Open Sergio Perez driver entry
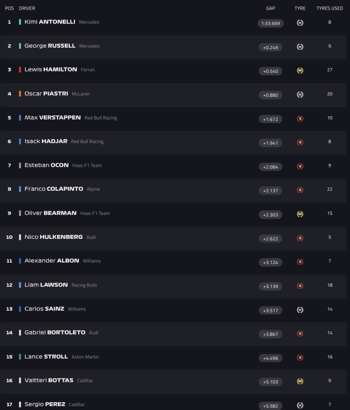 [45, 404]
